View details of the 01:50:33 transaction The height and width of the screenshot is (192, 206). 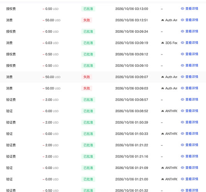pyautogui.click(x=189, y=134)
